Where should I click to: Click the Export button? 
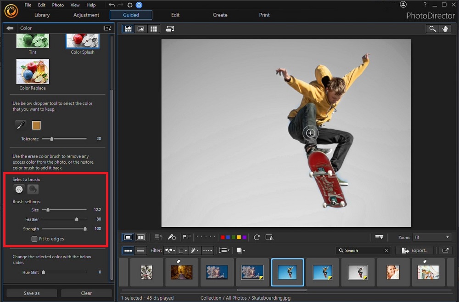(414, 250)
